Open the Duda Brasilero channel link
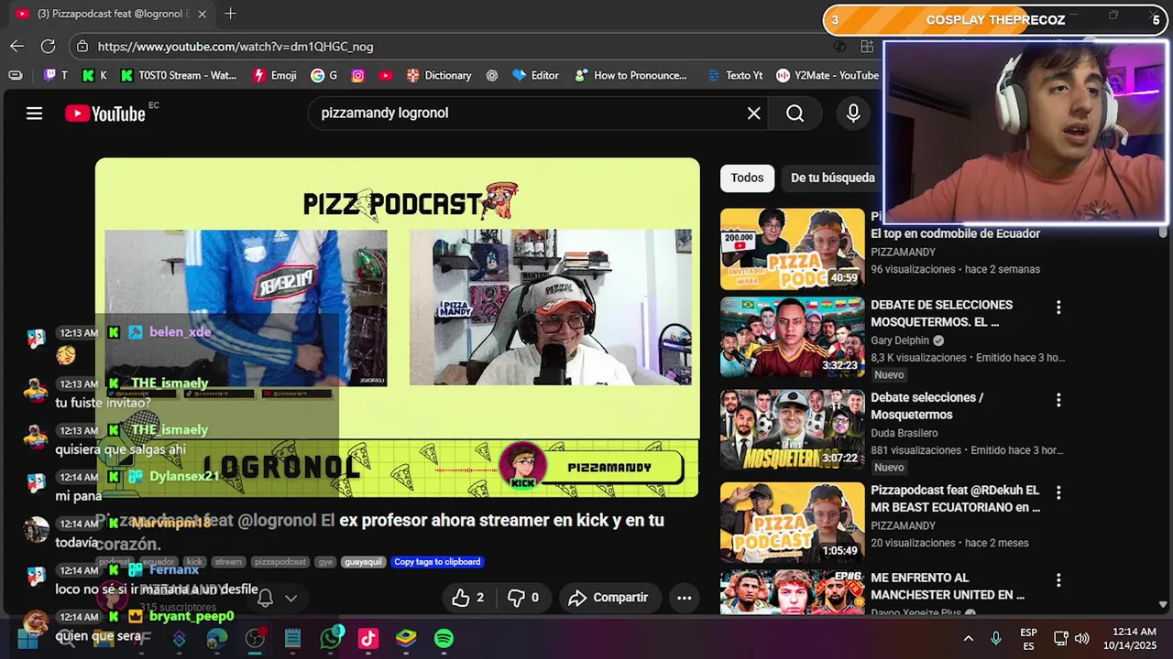Viewport: 1173px width, 659px height. point(904,433)
